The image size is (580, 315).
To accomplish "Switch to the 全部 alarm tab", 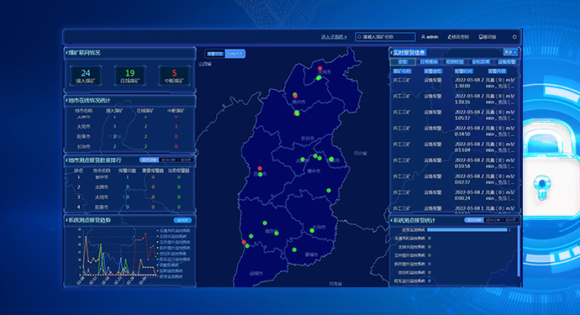I will pos(403,62).
